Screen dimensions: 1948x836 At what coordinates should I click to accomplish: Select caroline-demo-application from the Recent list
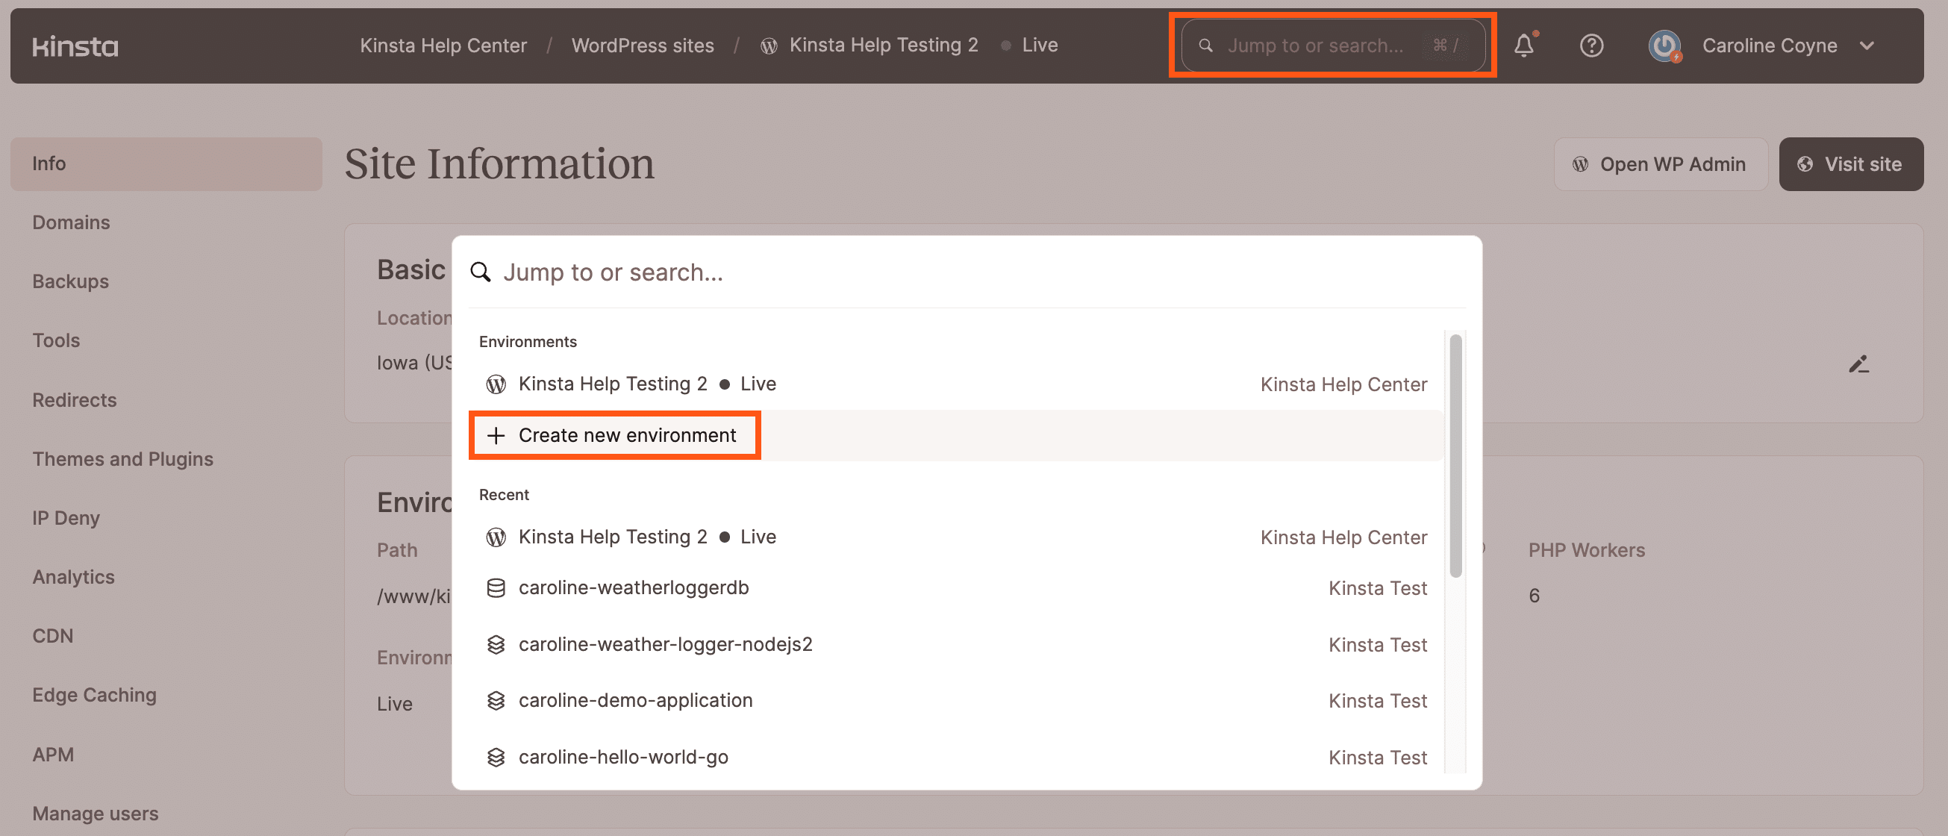635,701
